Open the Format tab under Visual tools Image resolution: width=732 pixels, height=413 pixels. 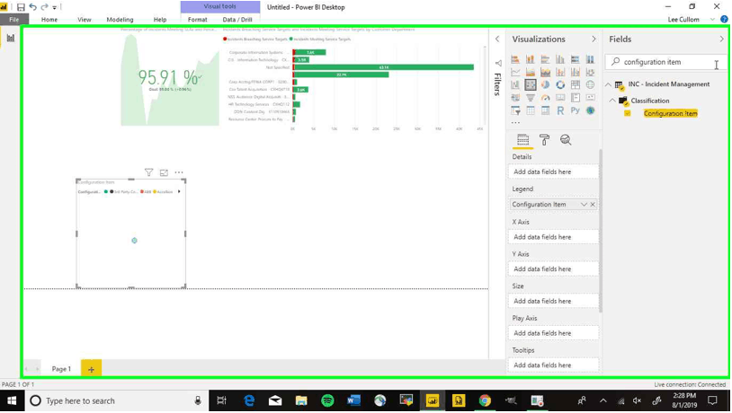[198, 20]
